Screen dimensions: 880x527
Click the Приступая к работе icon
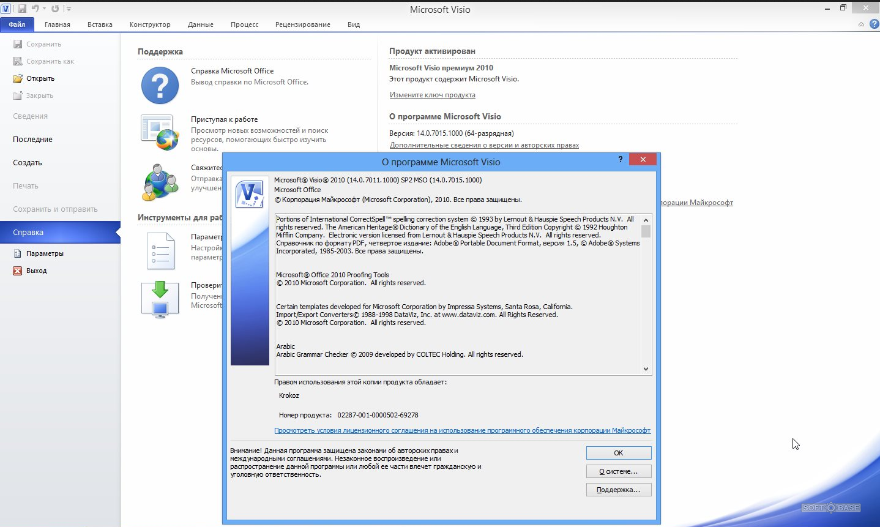click(x=160, y=132)
